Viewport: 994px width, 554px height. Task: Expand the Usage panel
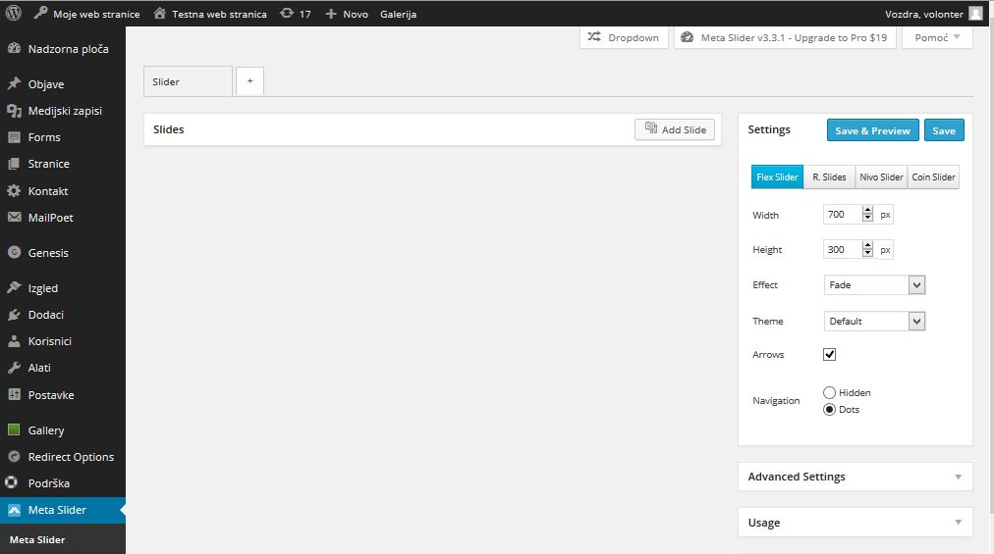click(x=856, y=523)
